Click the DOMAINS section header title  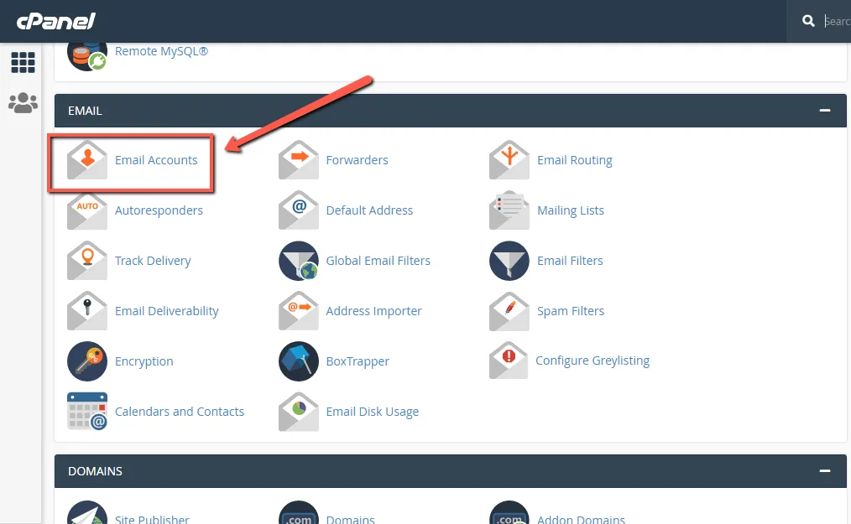pyautogui.click(x=95, y=471)
